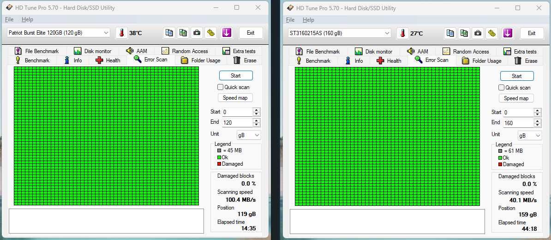This screenshot has width=551, height=240.
Task: Click copy screenshot icon in ST3160215AS window
Action: (464, 33)
